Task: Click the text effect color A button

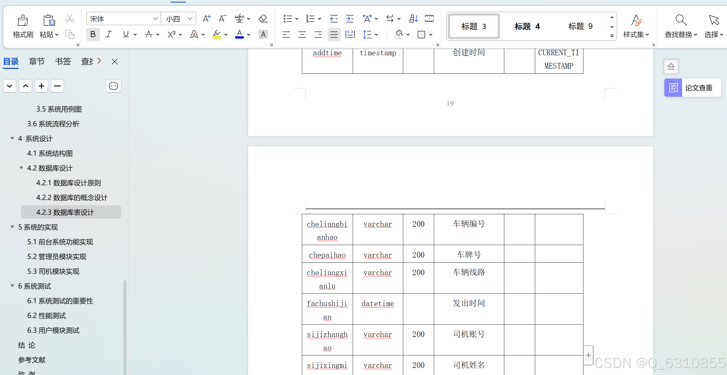Action: [x=194, y=35]
